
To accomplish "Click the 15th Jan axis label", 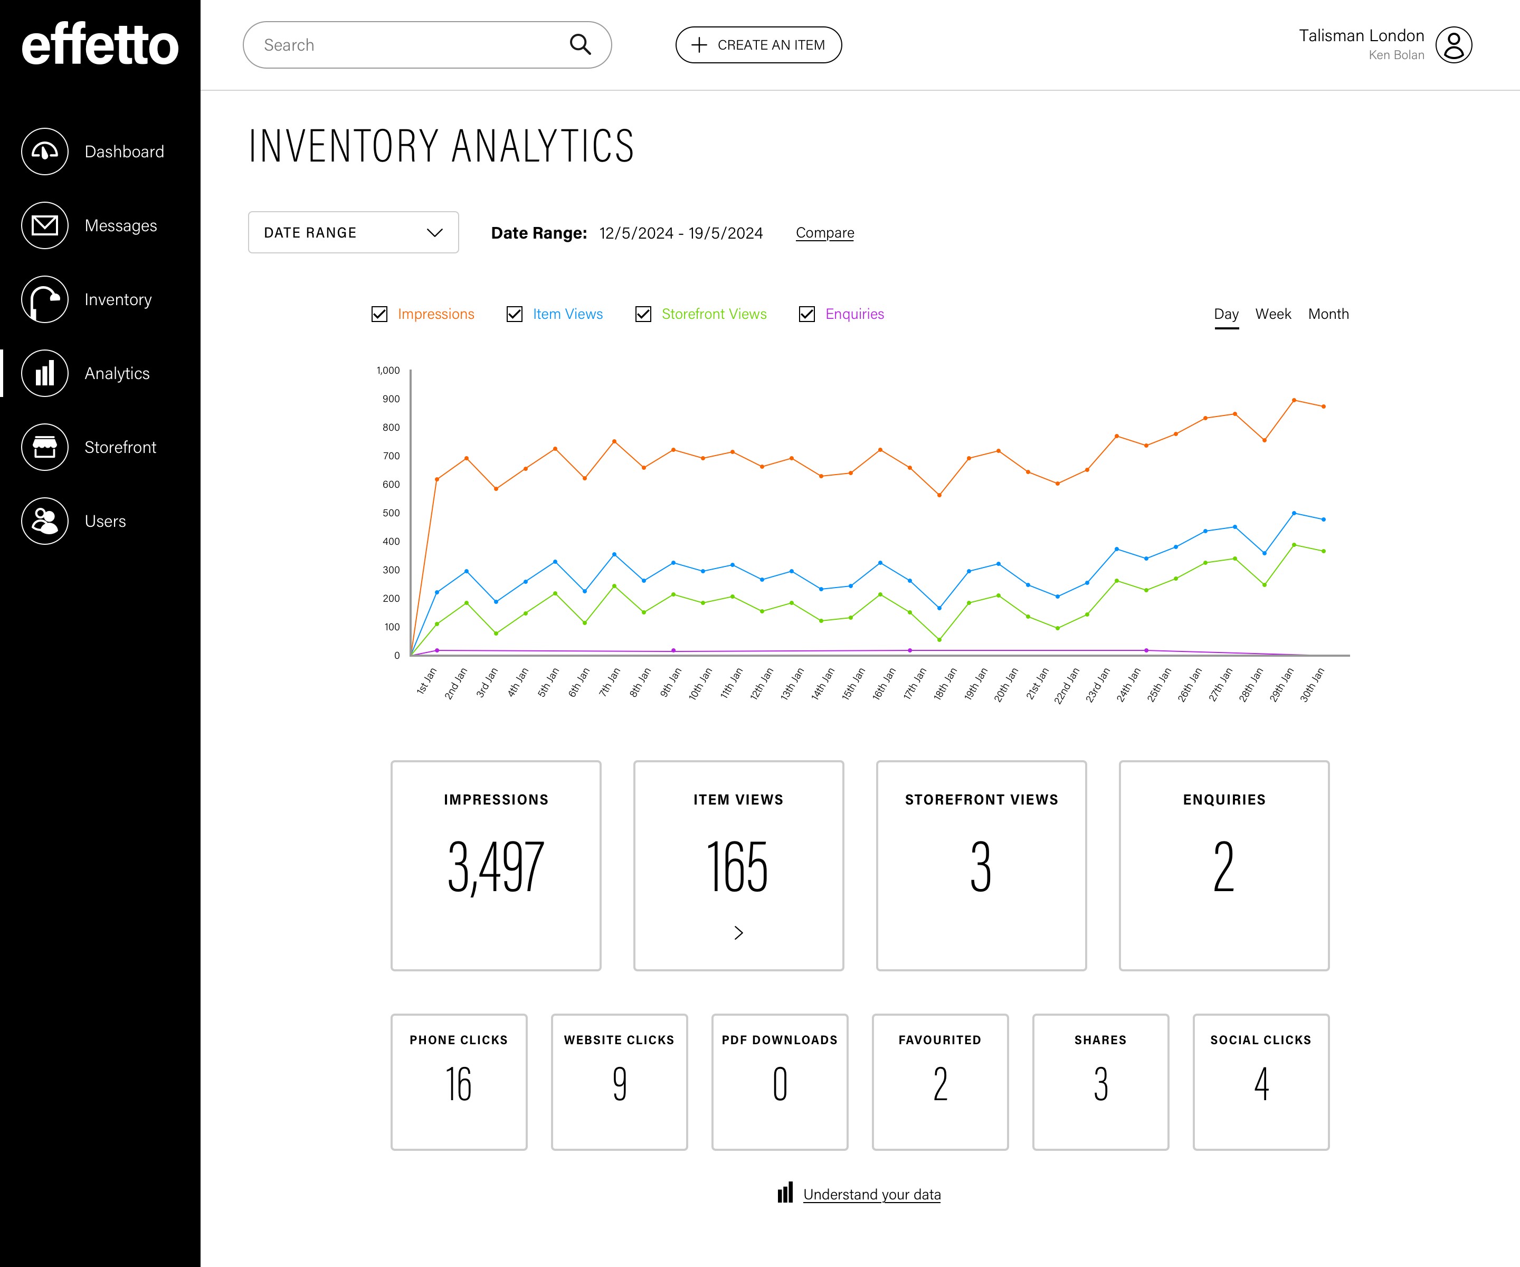I will coord(853,684).
